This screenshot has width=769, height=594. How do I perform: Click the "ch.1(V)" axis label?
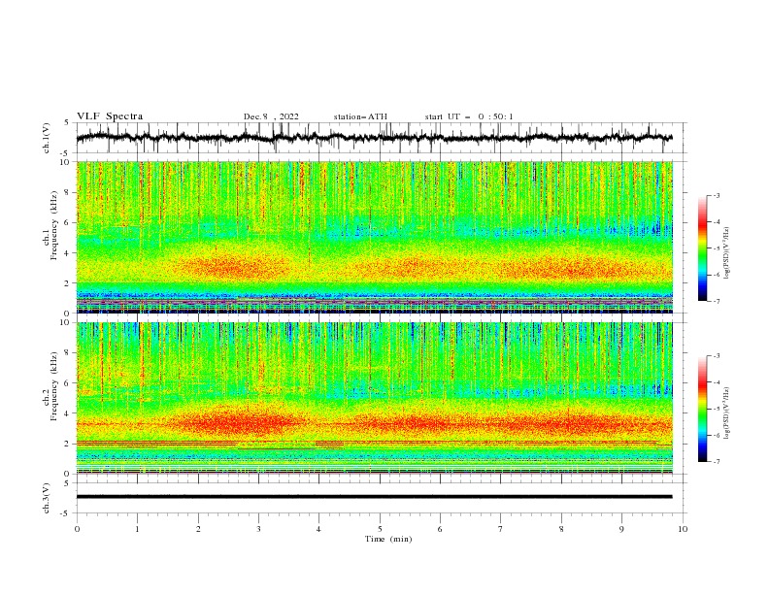[47, 138]
